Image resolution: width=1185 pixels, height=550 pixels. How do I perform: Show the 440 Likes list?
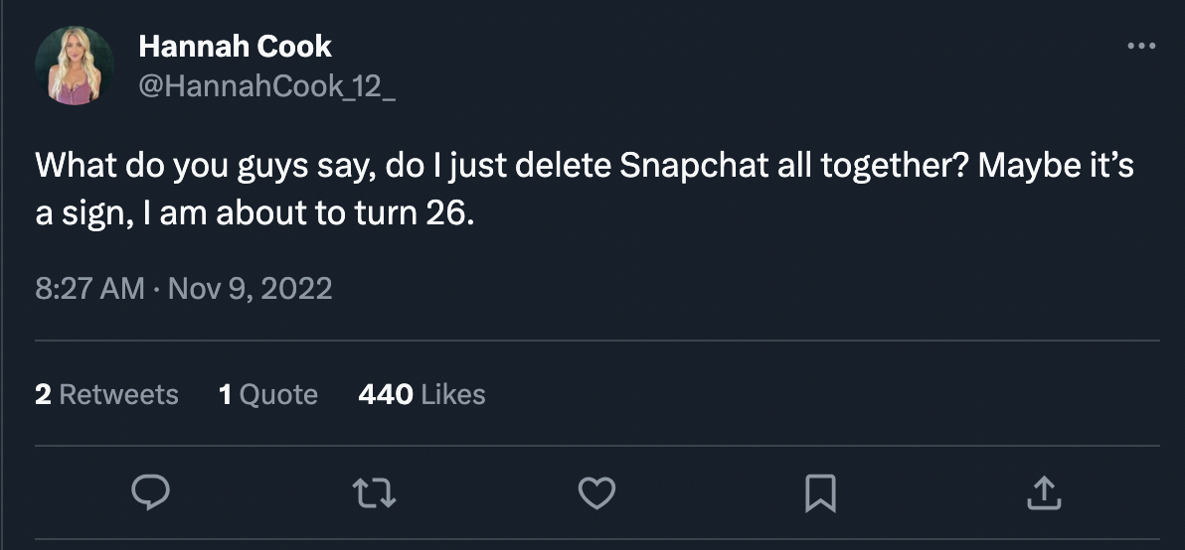click(422, 395)
